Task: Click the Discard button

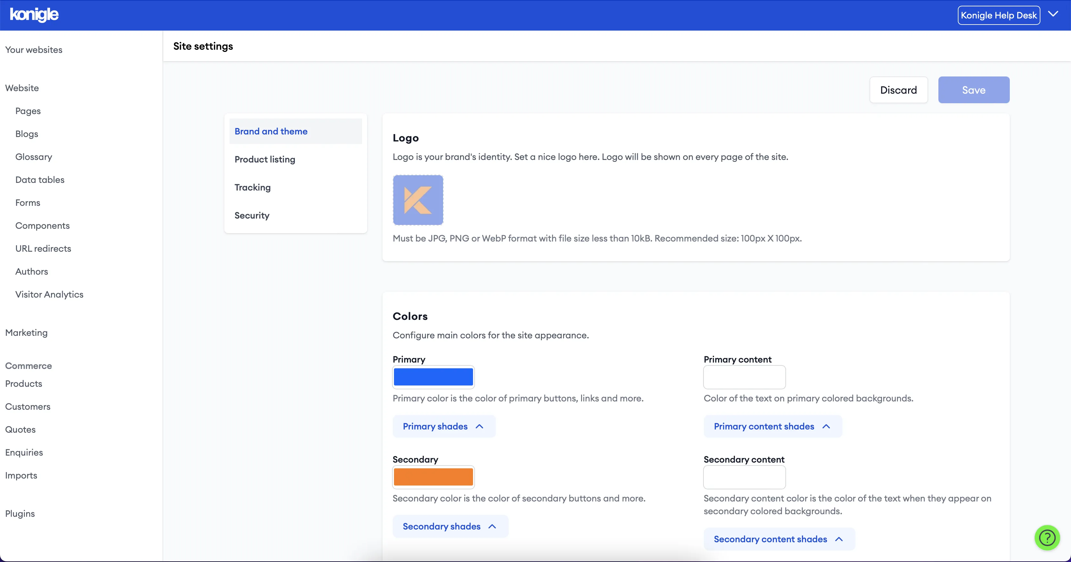Action: (899, 90)
